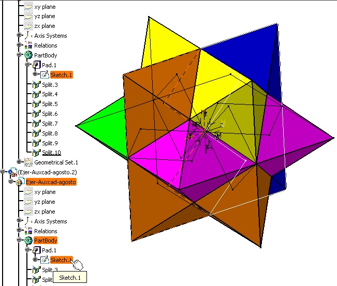The height and width of the screenshot is (286, 337).
Task: Select the Geometrical Set.1 label
Action: 55,162
